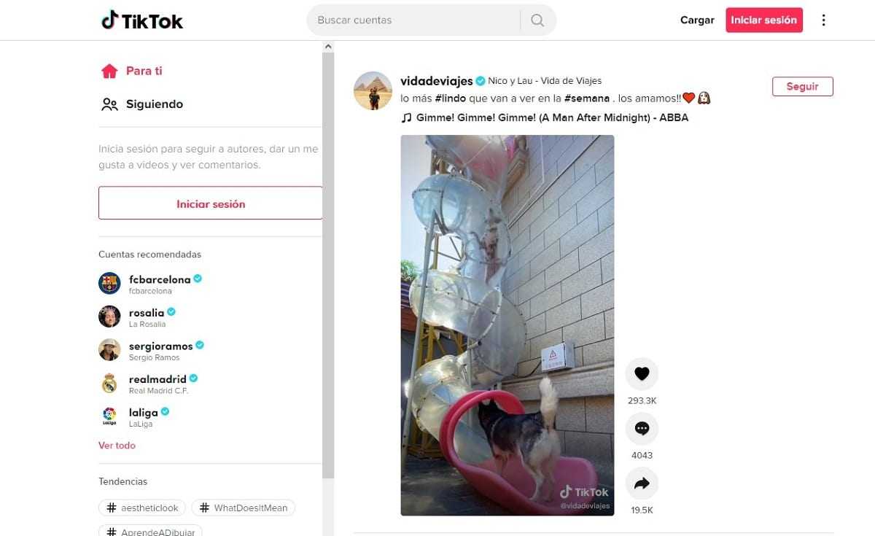Open the realmadrid account avatar
Viewport: 875px width, 536px height.
(x=109, y=383)
